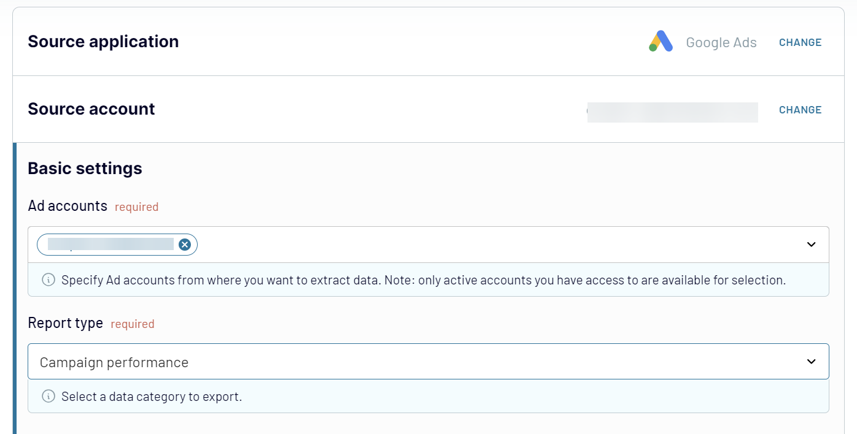
Task: Click the Report type required label
Action: point(132,324)
